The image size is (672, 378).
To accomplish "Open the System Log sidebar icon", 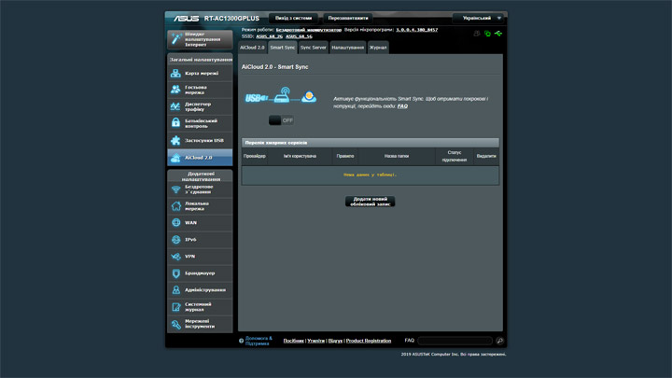I will click(x=175, y=307).
